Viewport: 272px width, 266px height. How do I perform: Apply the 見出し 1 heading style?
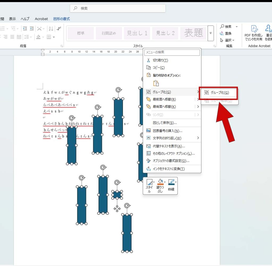pyautogui.click(x=137, y=33)
